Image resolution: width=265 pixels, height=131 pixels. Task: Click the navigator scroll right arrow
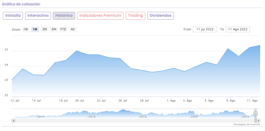pyautogui.click(x=258, y=121)
